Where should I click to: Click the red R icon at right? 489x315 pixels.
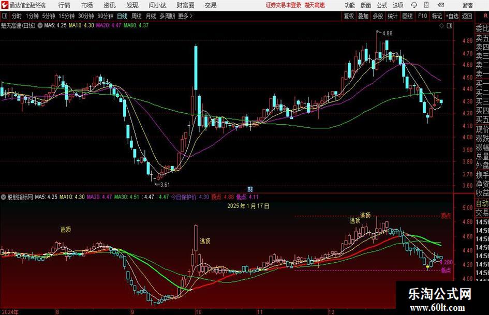[x=485, y=16]
